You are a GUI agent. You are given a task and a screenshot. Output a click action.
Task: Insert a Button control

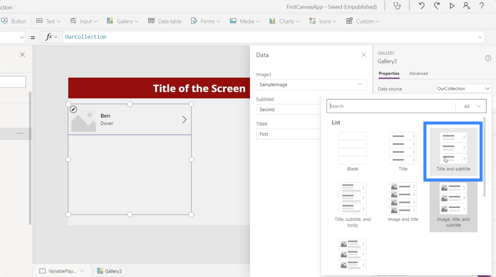tap(14, 21)
